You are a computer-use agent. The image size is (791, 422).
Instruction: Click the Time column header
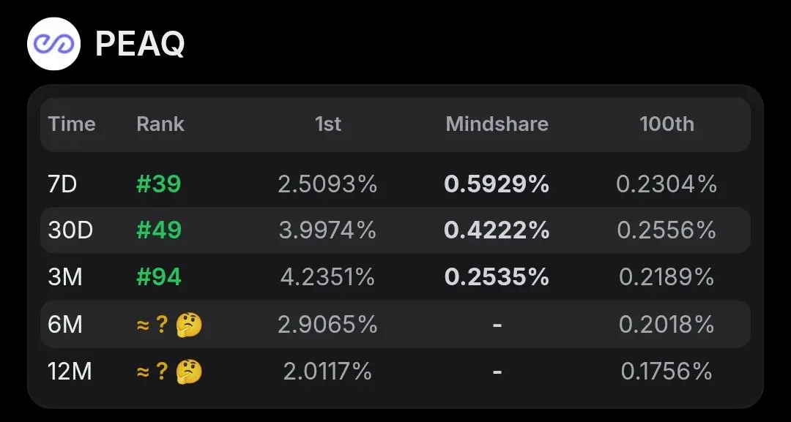(x=72, y=124)
